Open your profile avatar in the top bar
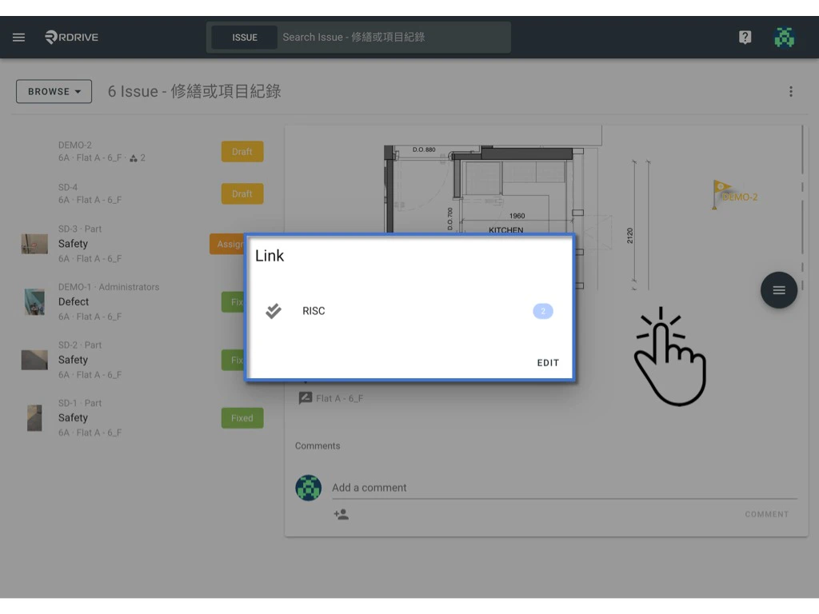This screenshot has height=614, width=819. tap(784, 37)
